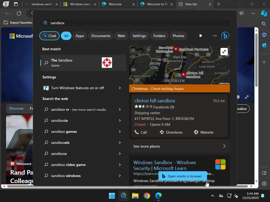The image size is (270, 202).
Task: Launch Google Chrome from the taskbar
Action: (x=147, y=196)
